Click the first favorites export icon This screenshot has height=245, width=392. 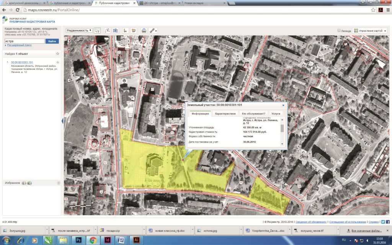[24, 183]
